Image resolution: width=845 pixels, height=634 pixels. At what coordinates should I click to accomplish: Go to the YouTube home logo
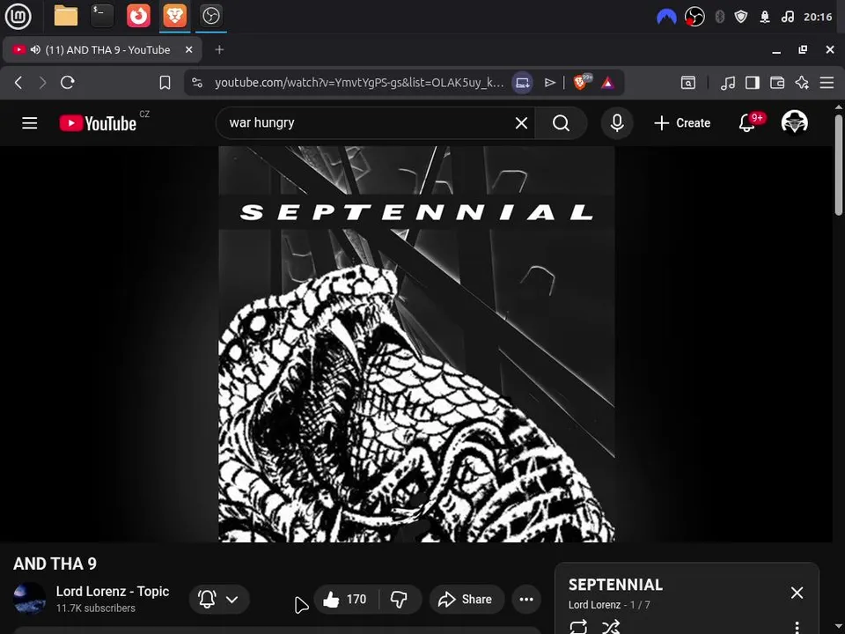click(x=98, y=123)
